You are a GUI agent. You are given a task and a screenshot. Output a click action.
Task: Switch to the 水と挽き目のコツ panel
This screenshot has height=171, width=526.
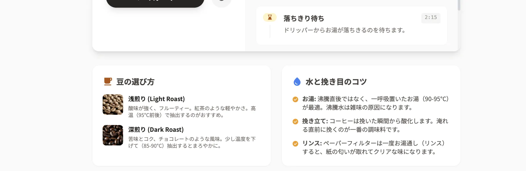[x=336, y=82]
